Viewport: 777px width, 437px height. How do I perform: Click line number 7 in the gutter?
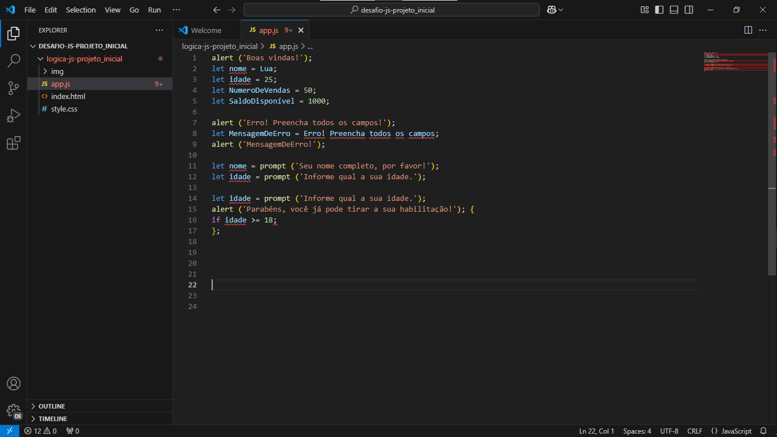[194, 122]
